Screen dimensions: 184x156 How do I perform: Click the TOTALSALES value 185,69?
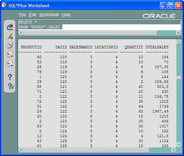[162, 82]
